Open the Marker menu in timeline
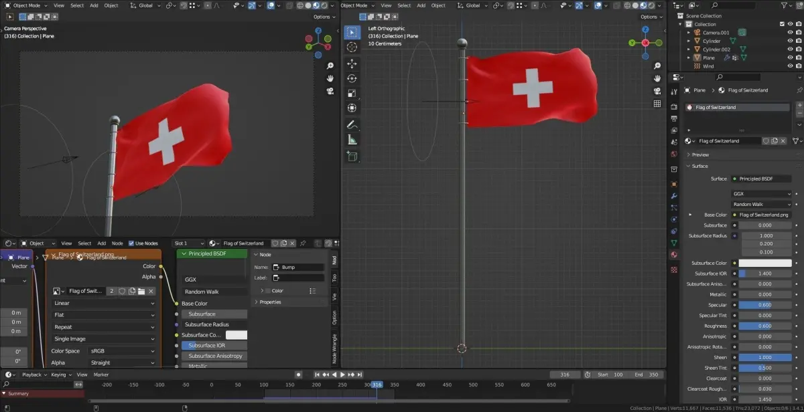This screenshot has width=804, height=412. 101,375
